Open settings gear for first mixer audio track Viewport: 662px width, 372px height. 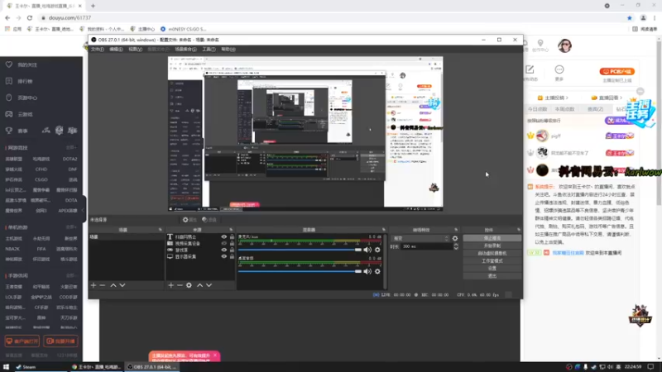(x=377, y=250)
